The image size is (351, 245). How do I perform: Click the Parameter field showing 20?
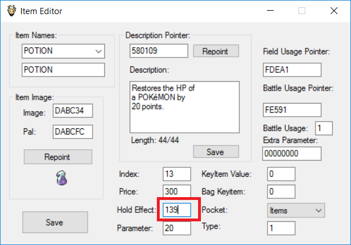coord(177,228)
